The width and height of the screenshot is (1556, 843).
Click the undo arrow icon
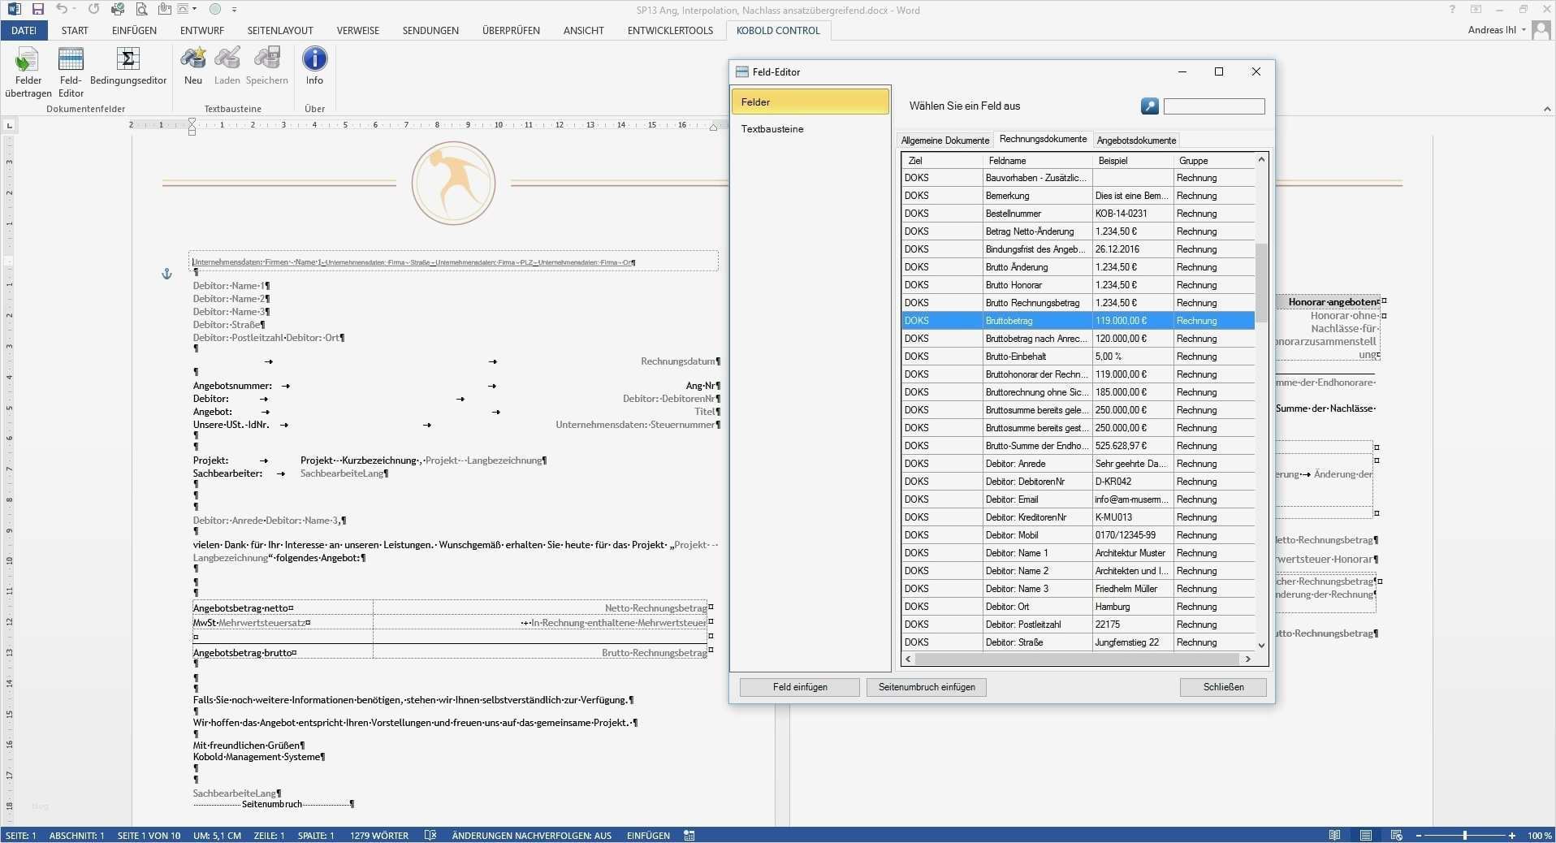point(62,10)
